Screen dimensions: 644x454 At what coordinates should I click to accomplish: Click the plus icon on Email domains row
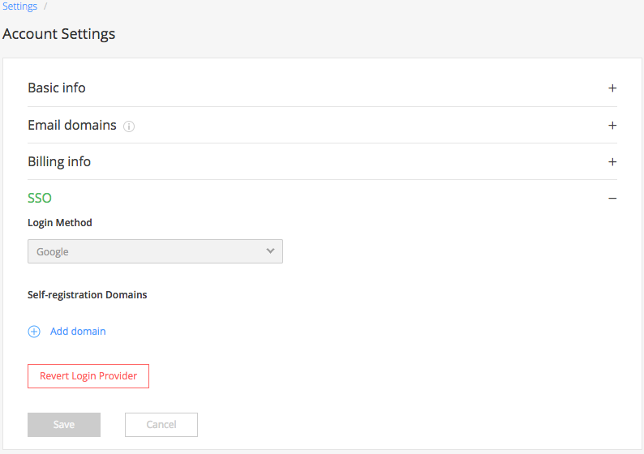point(612,126)
